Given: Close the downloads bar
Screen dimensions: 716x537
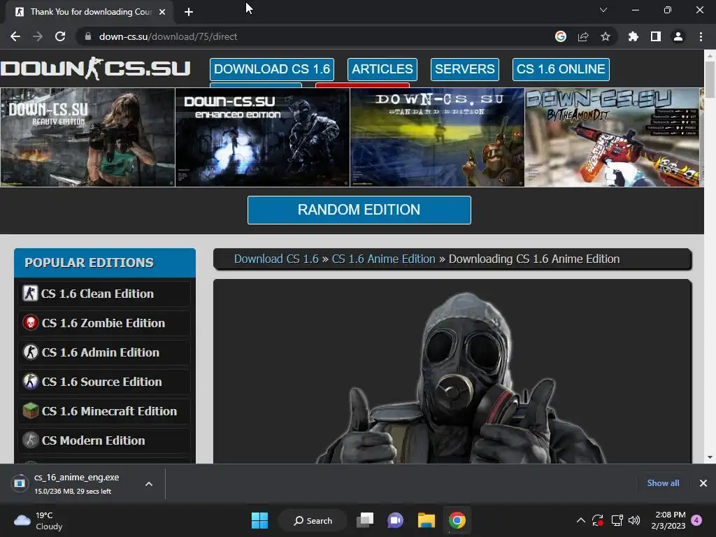Looking at the screenshot, I should click(x=703, y=483).
